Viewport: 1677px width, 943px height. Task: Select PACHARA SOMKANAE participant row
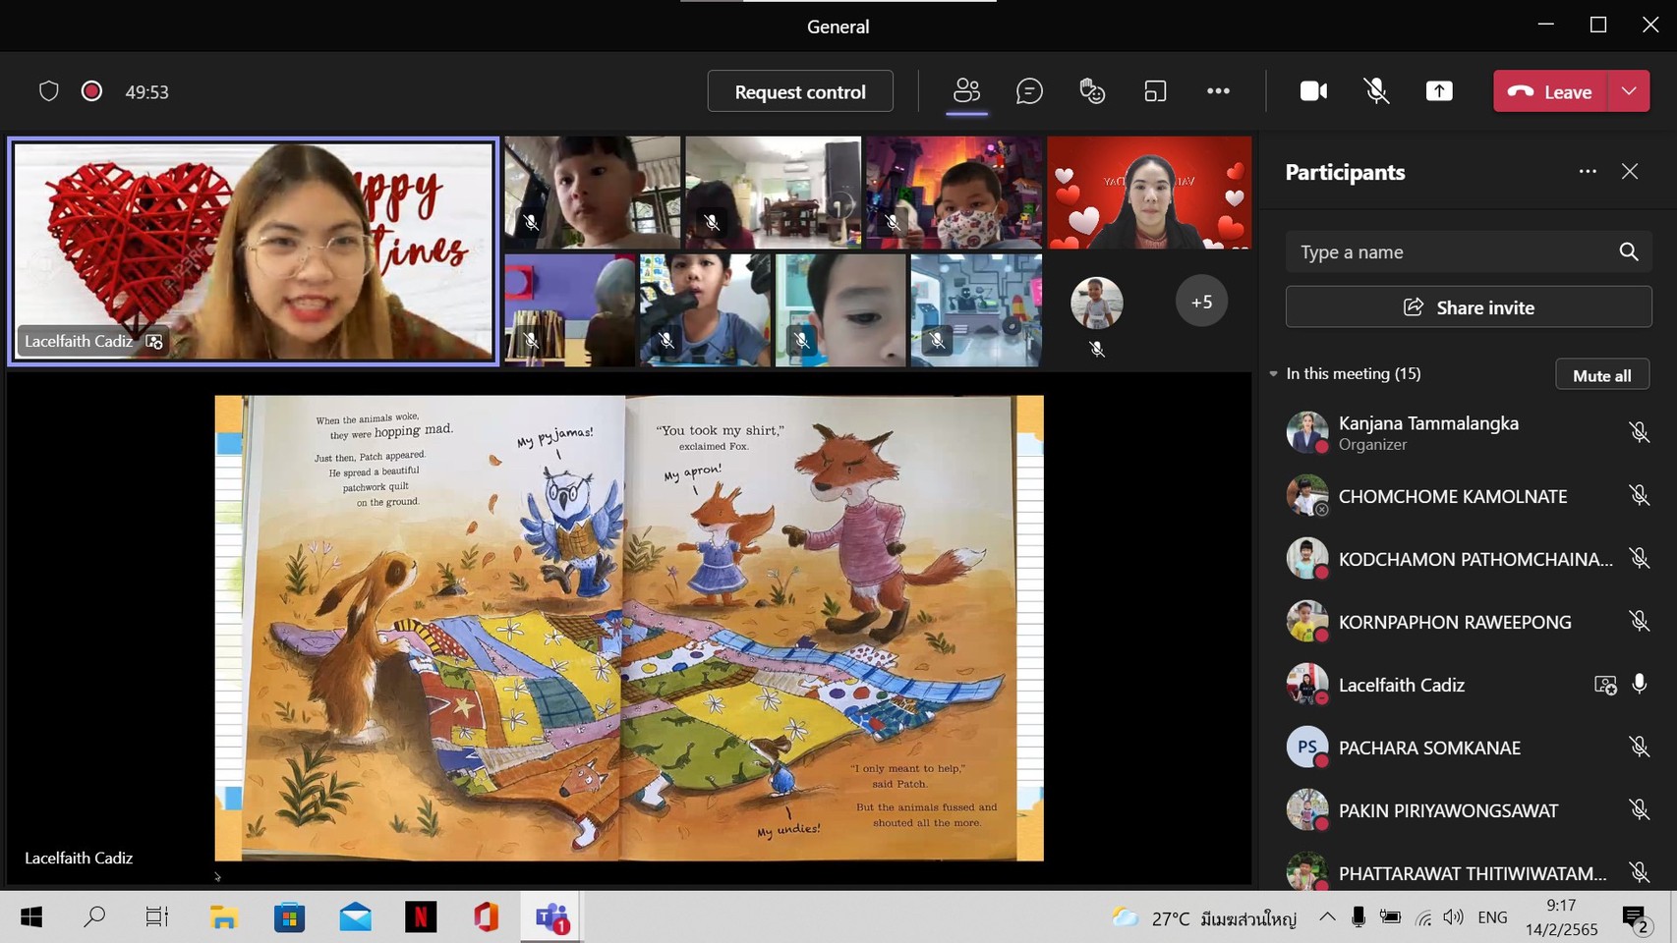[x=1469, y=748]
